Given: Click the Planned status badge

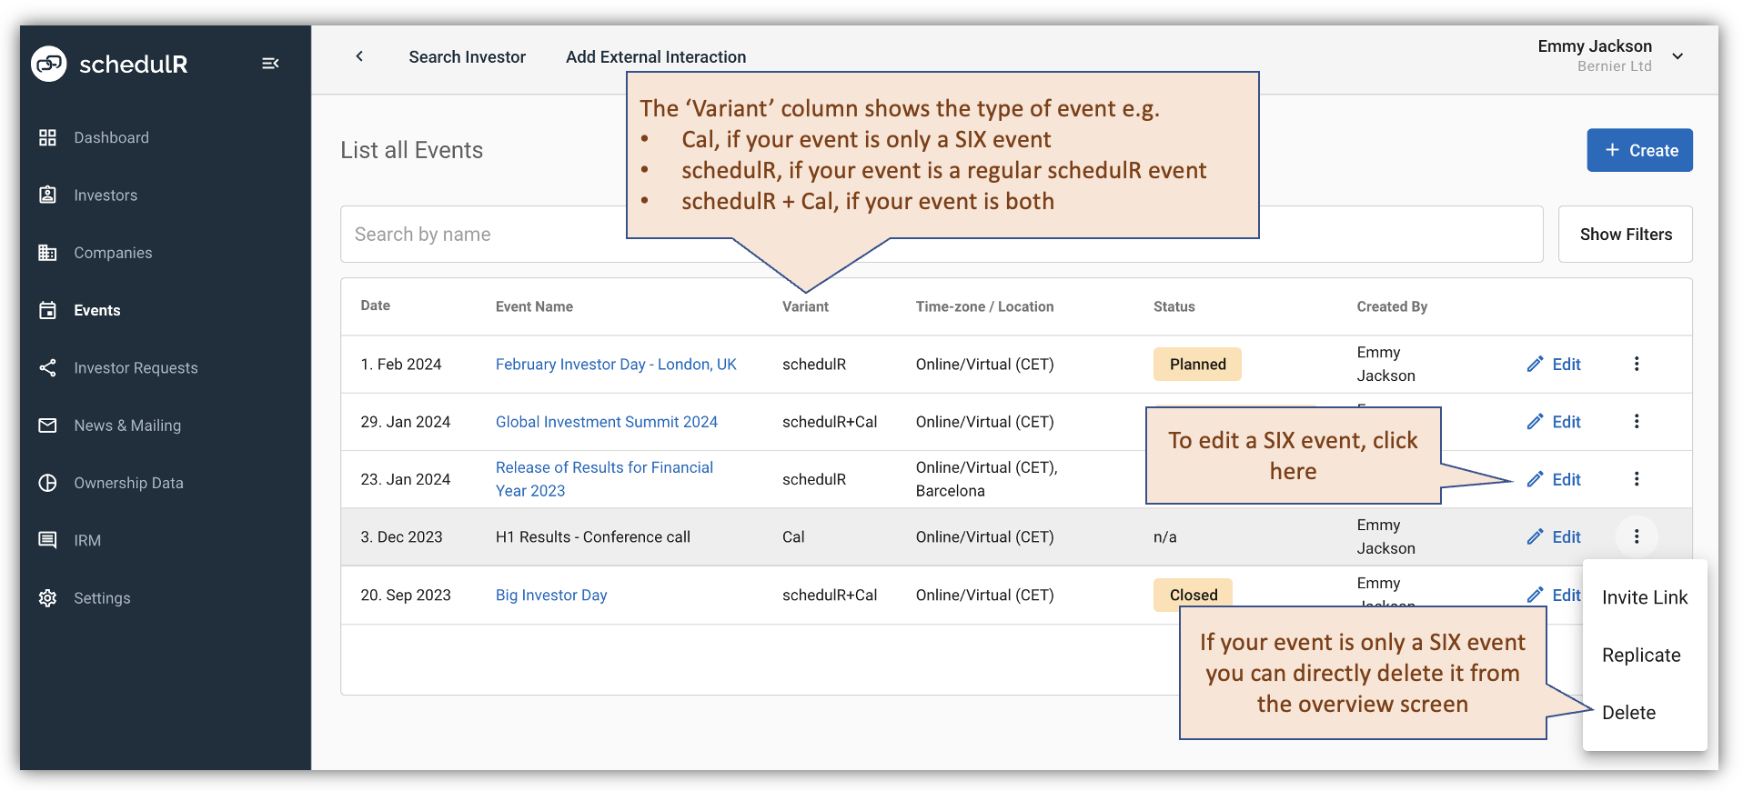Looking at the screenshot, I should point(1197,365).
